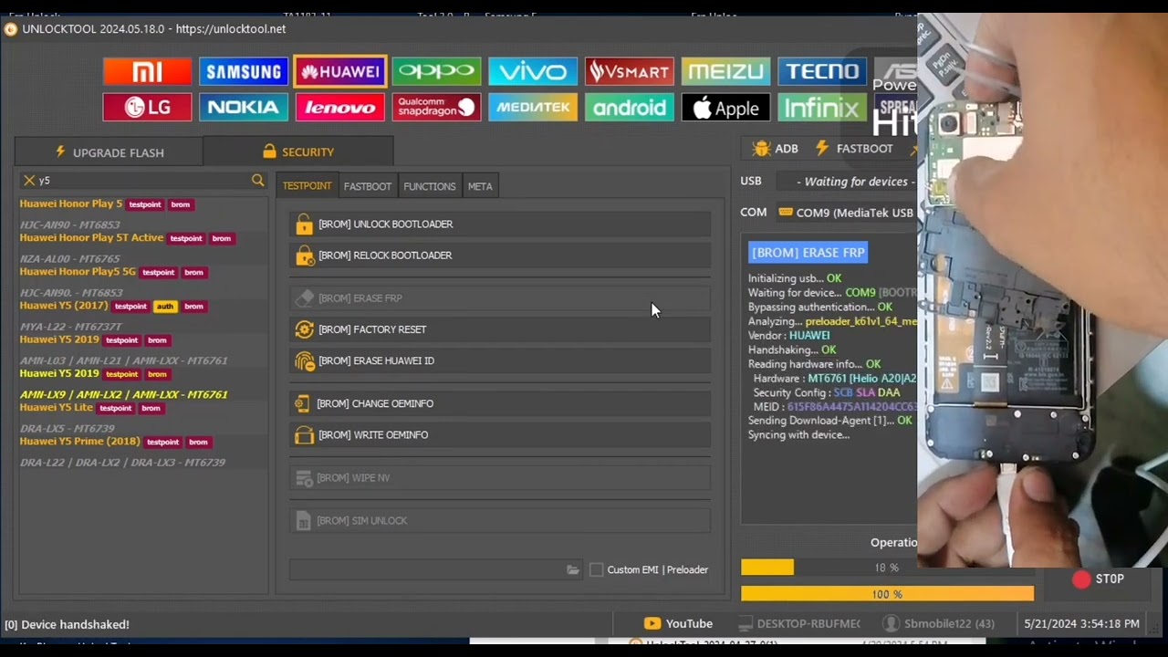Screen dimensions: 1168x657
Task: Click the Device handshaked! status message
Action: pos(67,624)
